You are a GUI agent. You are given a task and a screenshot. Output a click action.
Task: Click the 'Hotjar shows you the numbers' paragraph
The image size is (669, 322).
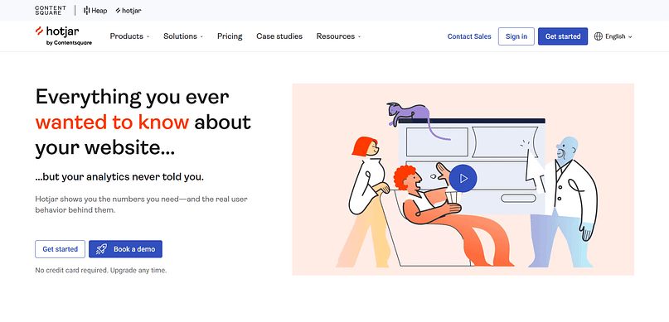click(141, 204)
